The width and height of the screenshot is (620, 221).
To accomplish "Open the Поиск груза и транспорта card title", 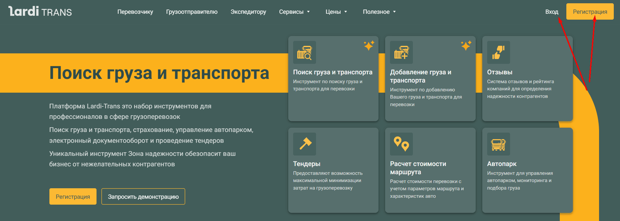I will click(333, 72).
